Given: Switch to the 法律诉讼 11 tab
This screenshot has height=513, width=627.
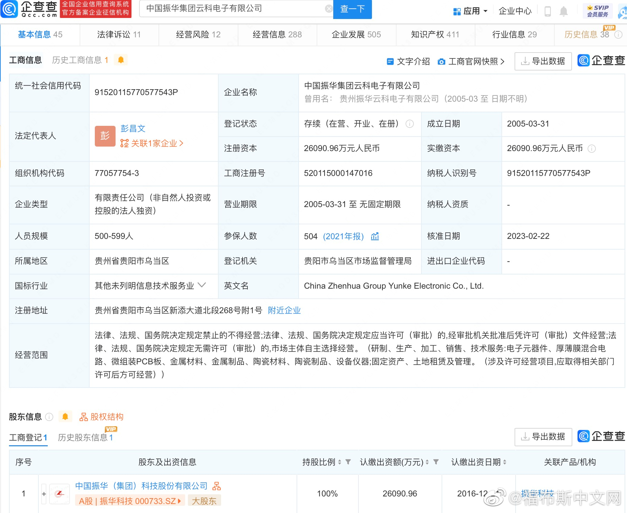Looking at the screenshot, I should (x=119, y=35).
